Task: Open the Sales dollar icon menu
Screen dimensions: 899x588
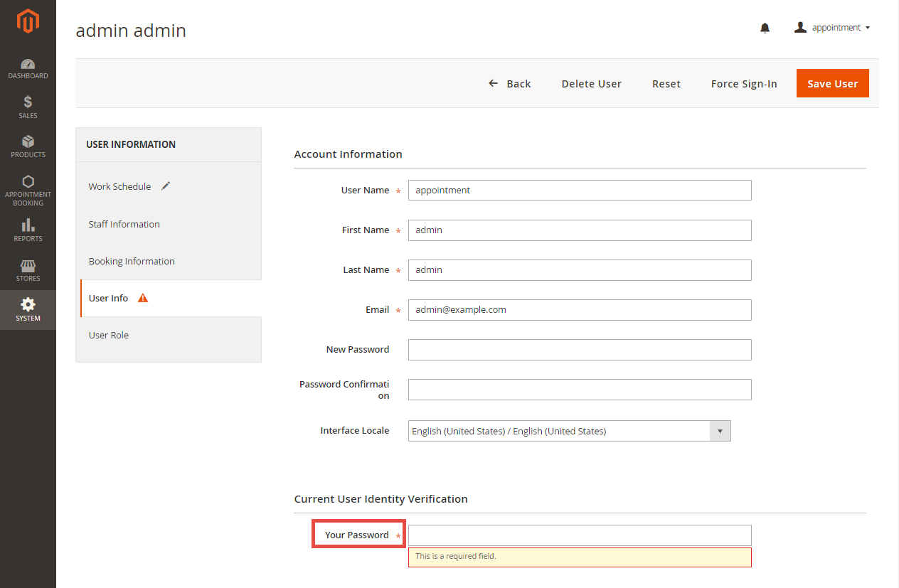Action: pyautogui.click(x=28, y=103)
